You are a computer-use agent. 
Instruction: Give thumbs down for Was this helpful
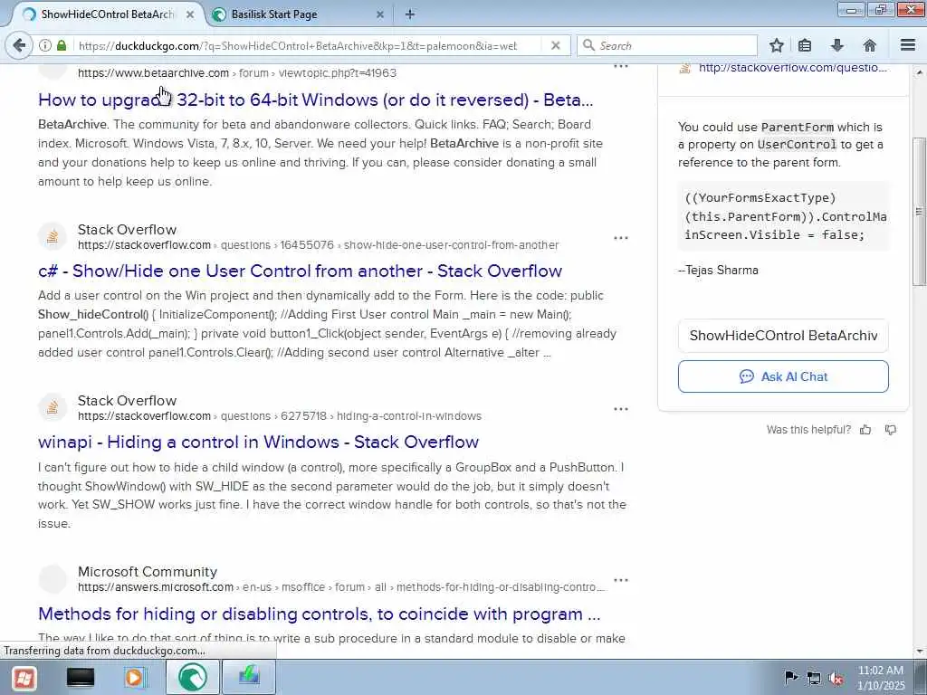click(891, 430)
